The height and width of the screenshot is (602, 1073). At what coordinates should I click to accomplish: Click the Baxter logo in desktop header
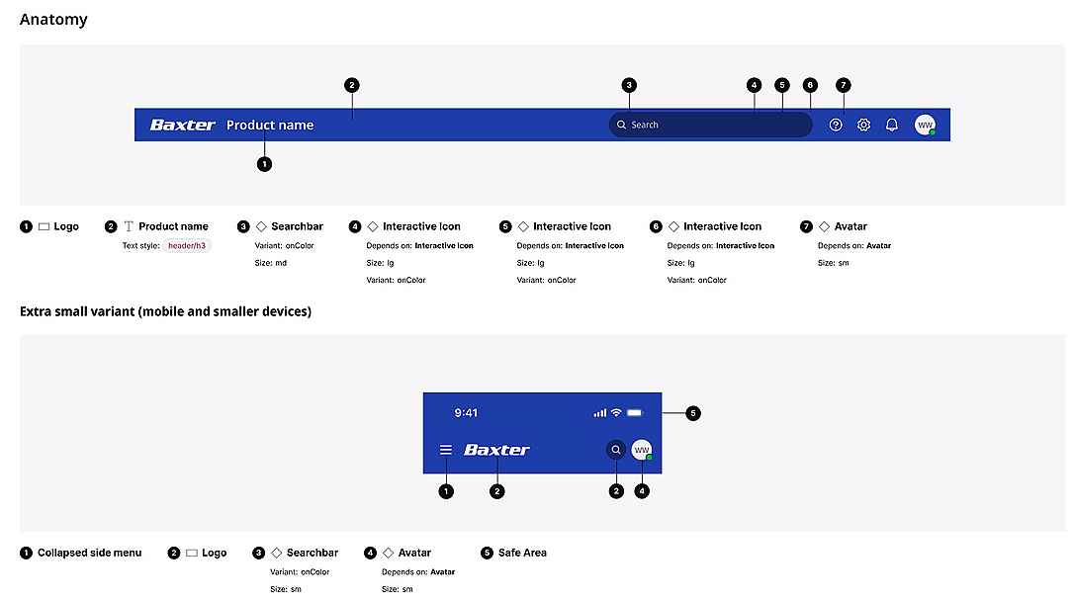tap(183, 126)
